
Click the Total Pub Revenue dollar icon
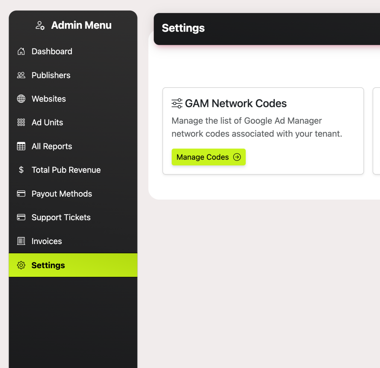coord(21,170)
